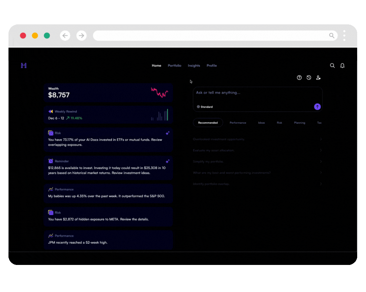Image resolution: width=366 pixels, height=292 pixels.
Task: Open the Profile nav item
Action: tap(211, 66)
